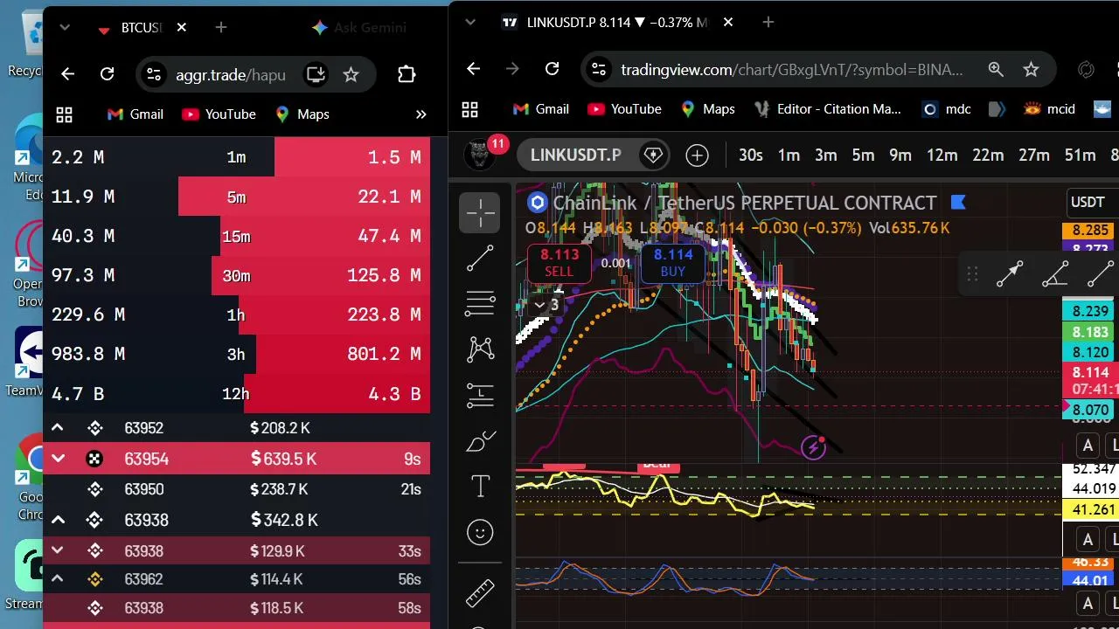Screen dimensions: 1119x629
Task: View site information in aggr.trade address bar
Action: click(x=153, y=74)
